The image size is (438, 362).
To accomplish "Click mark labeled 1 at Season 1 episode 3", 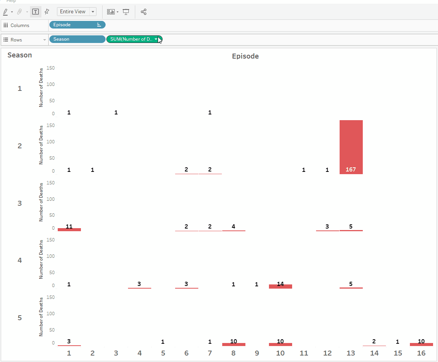I will tap(116, 113).
